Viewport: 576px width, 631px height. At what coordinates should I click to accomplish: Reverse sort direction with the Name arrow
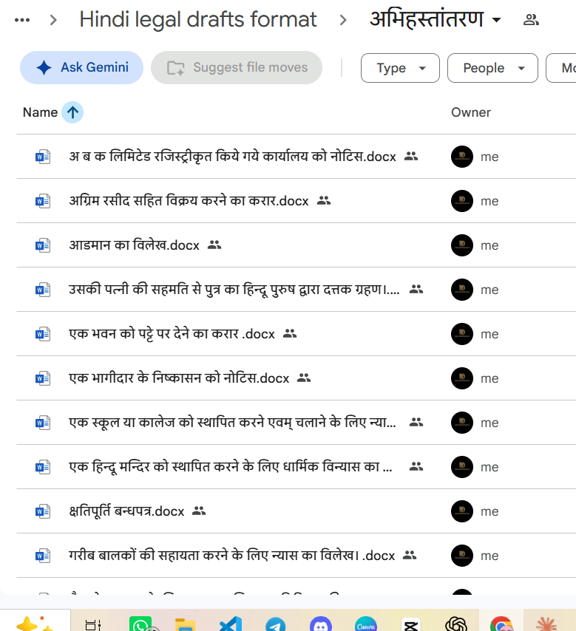(72, 112)
